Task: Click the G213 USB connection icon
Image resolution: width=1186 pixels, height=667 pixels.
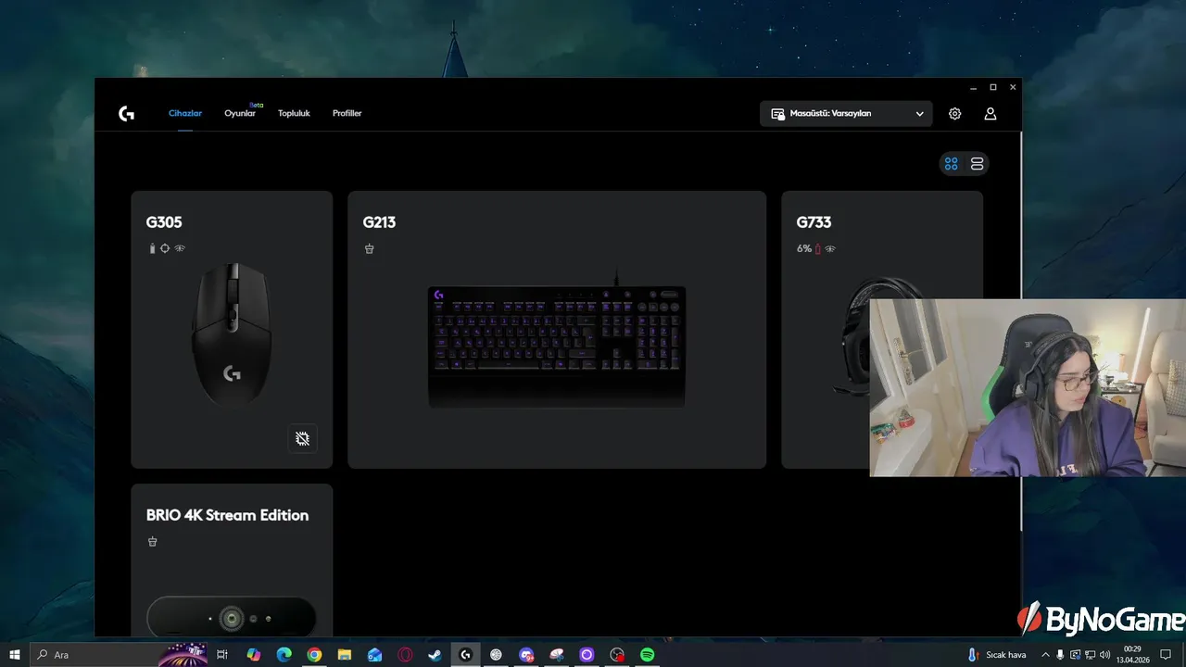Action: click(370, 248)
